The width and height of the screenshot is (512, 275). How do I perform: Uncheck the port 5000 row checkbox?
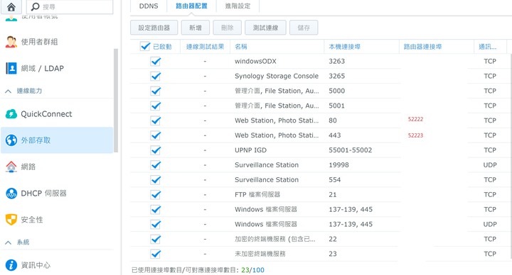tap(156, 91)
